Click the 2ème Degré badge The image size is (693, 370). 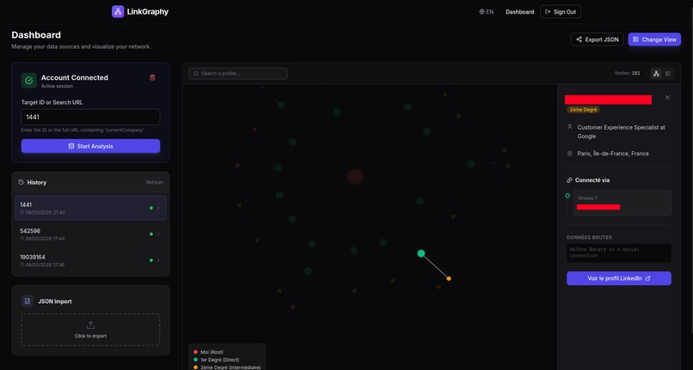[584, 110]
